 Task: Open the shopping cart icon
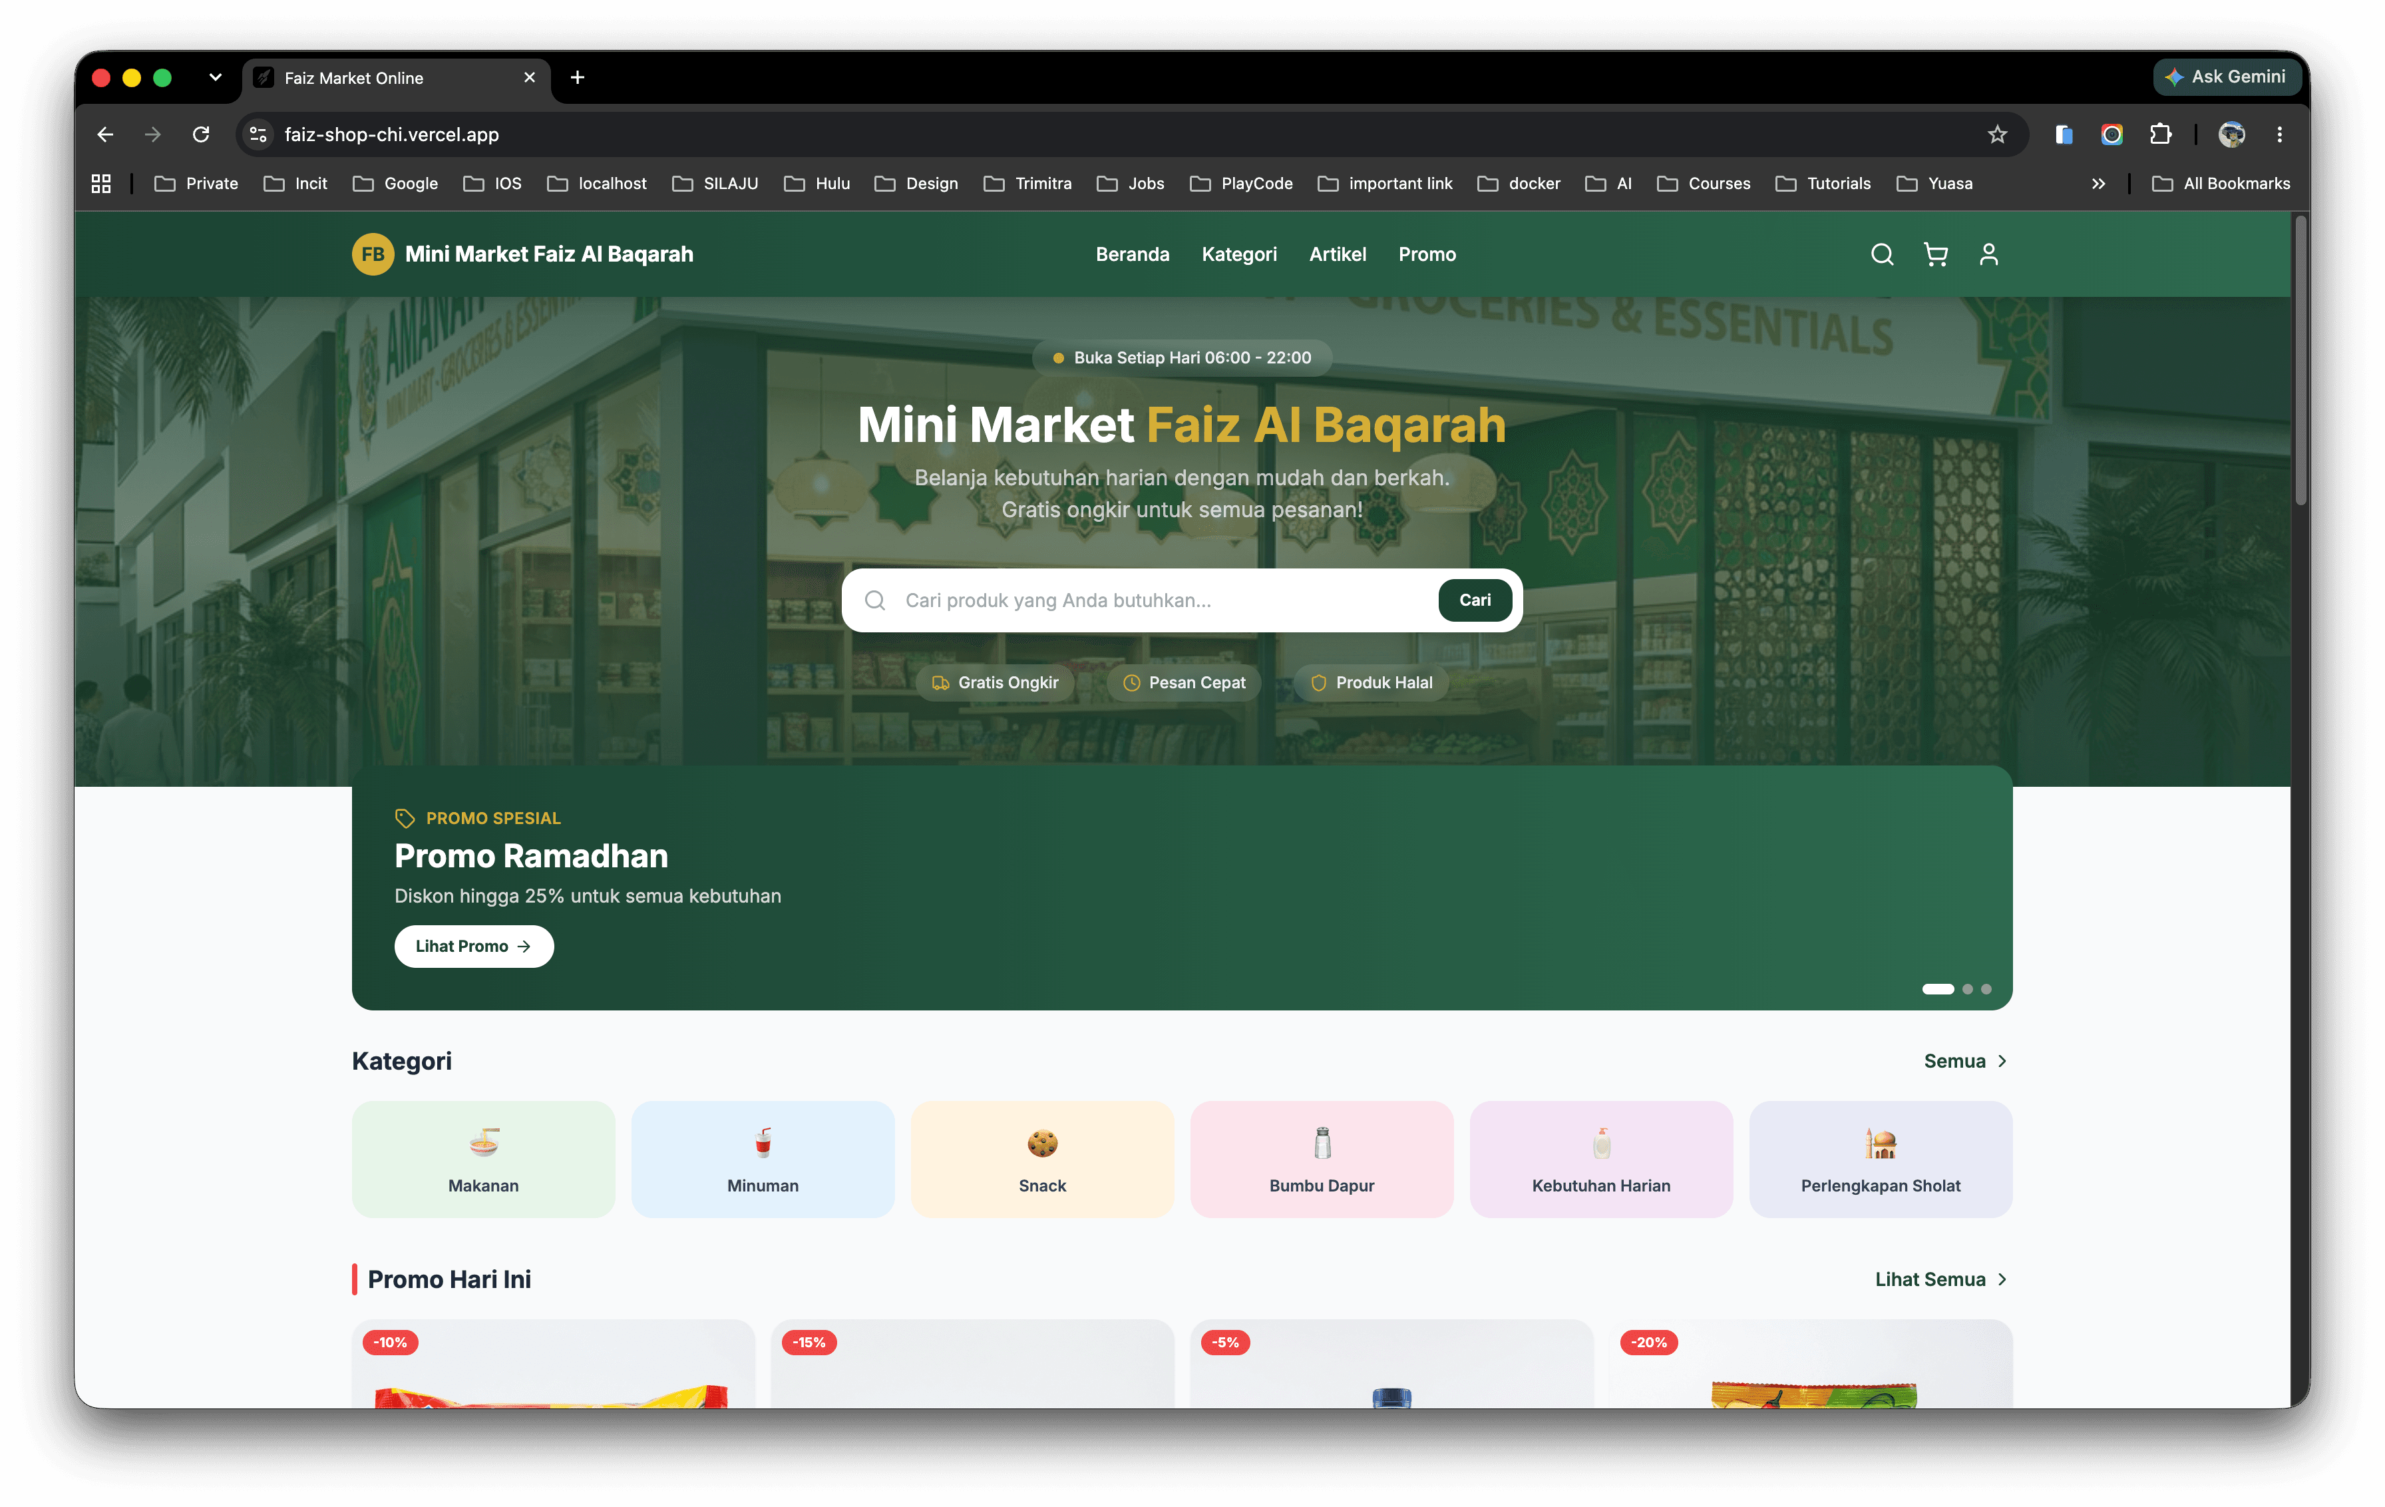[1935, 255]
